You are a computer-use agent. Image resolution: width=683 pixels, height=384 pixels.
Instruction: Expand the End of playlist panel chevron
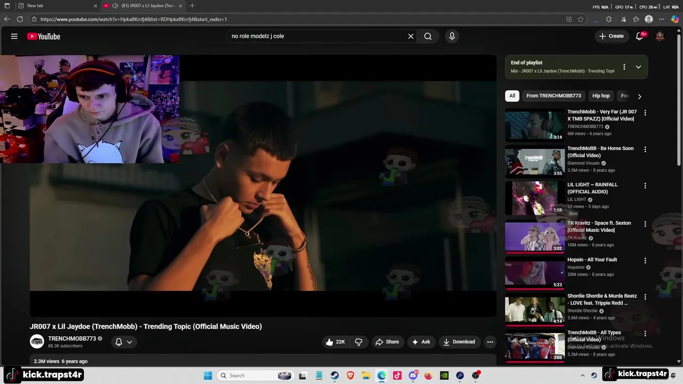[638, 67]
